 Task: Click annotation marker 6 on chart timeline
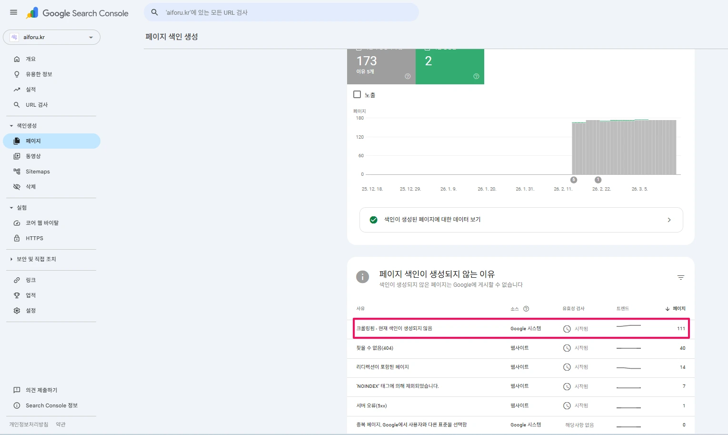(x=574, y=180)
